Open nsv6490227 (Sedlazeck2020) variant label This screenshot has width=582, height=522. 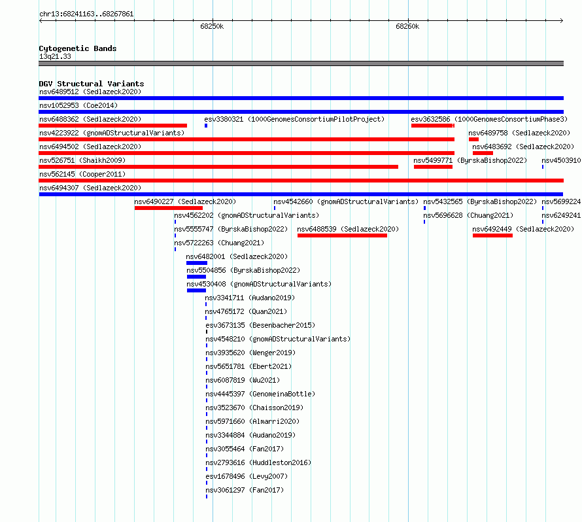tap(185, 201)
